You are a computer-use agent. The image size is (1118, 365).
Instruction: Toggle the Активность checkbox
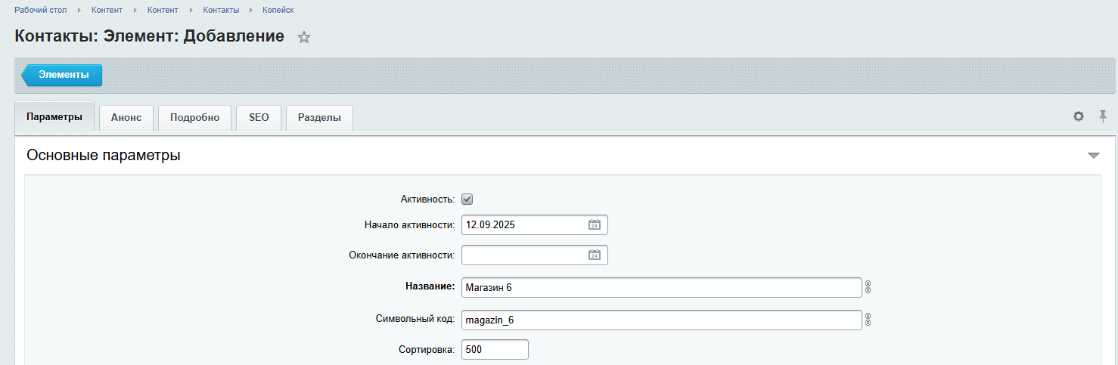(467, 200)
